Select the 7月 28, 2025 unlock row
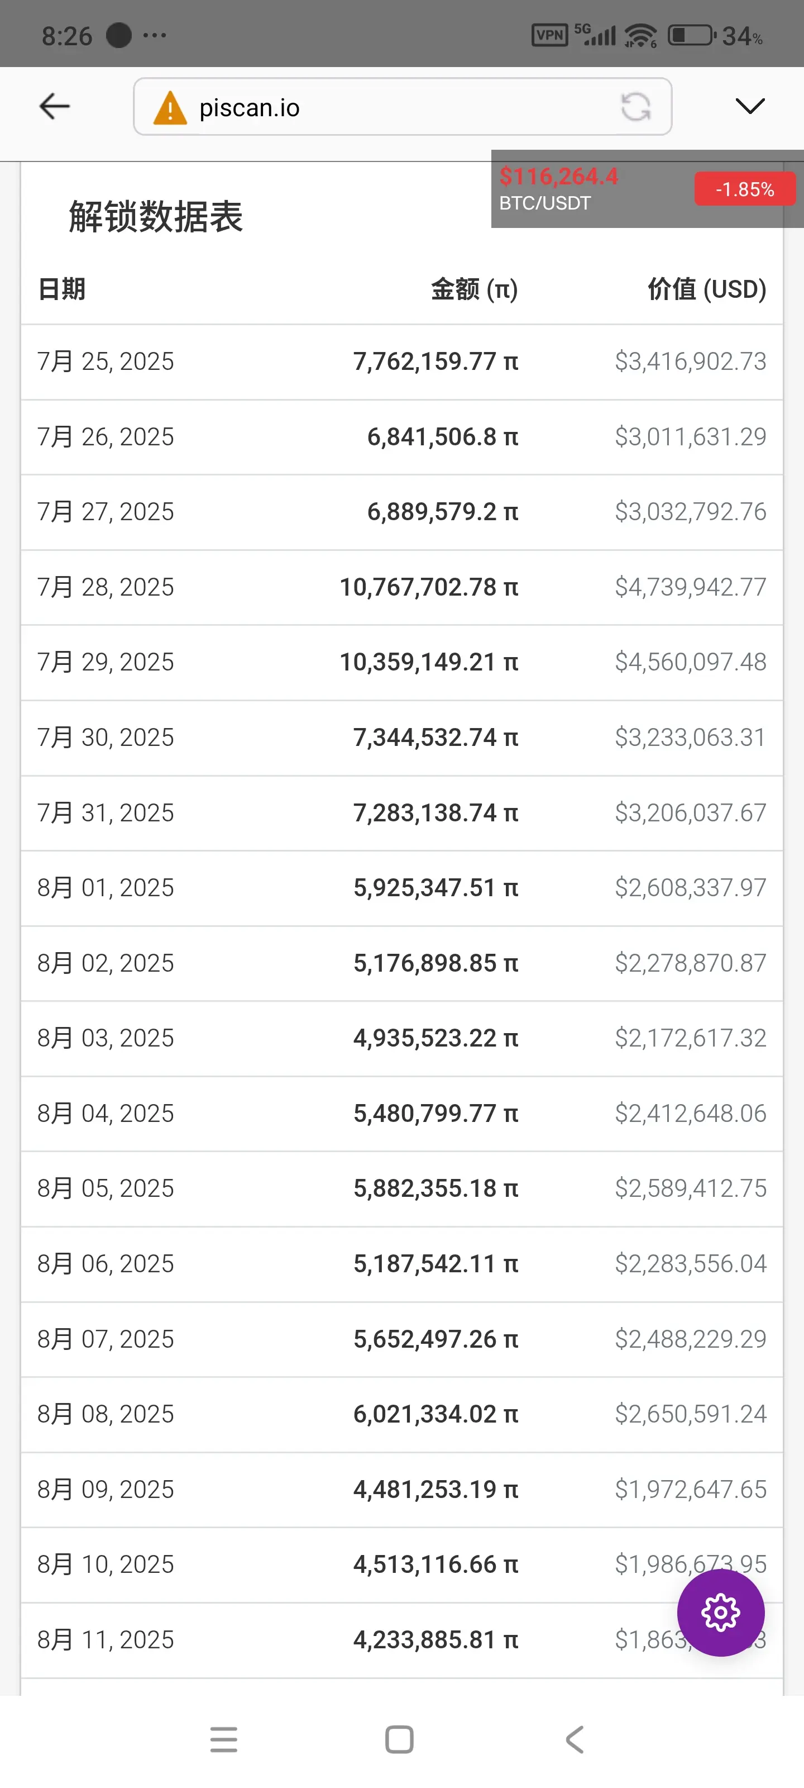This screenshot has width=804, height=1788. tap(401, 587)
